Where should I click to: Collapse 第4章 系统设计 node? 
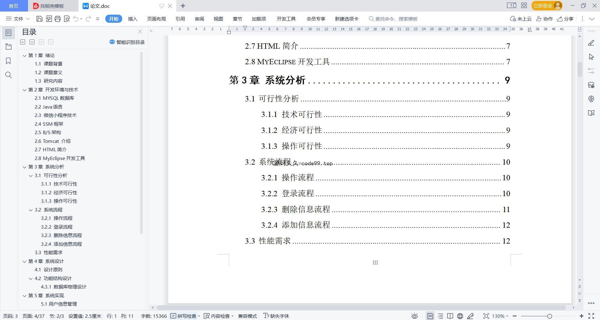[24, 261]
